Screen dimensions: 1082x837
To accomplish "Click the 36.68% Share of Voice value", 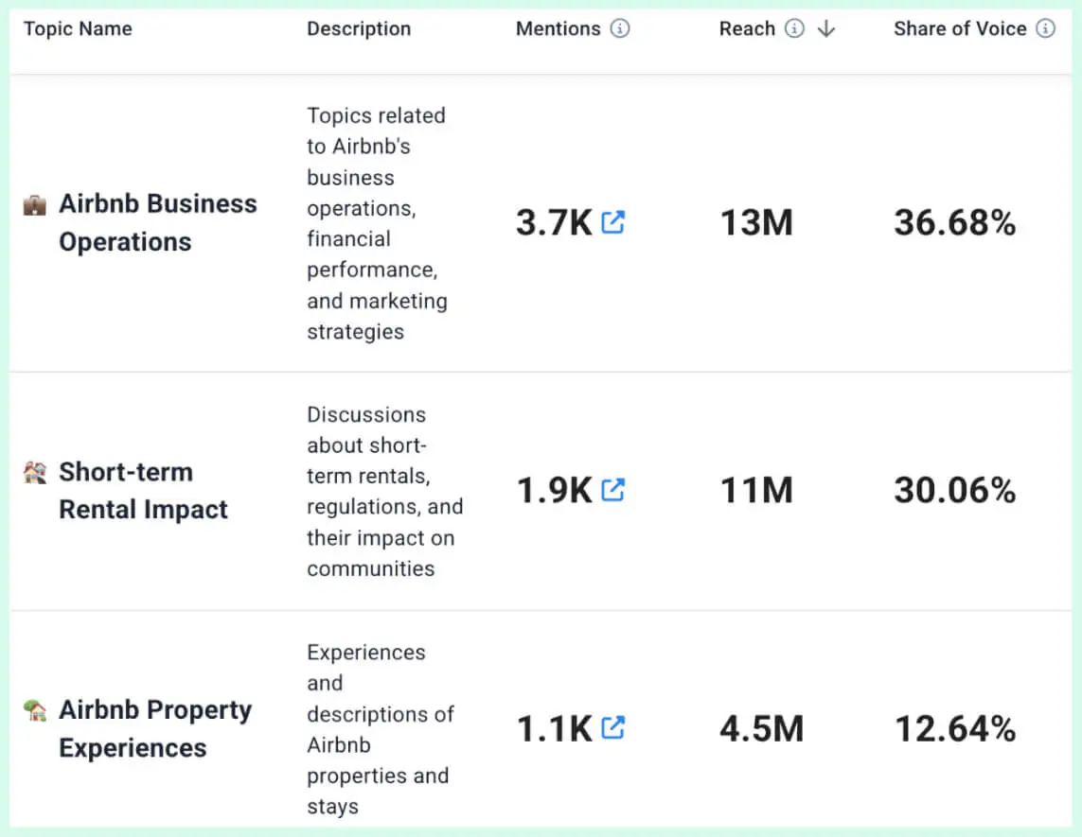I will click(x=954, y=222).
